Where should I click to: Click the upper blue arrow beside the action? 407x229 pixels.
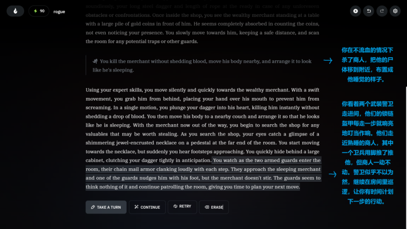point(328,61)
